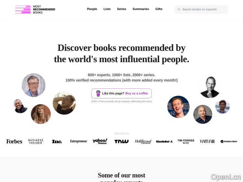The width and height of the screenshot is (243, 182).
Task: Open the Yahoo Finance logo
Action: 100,141
